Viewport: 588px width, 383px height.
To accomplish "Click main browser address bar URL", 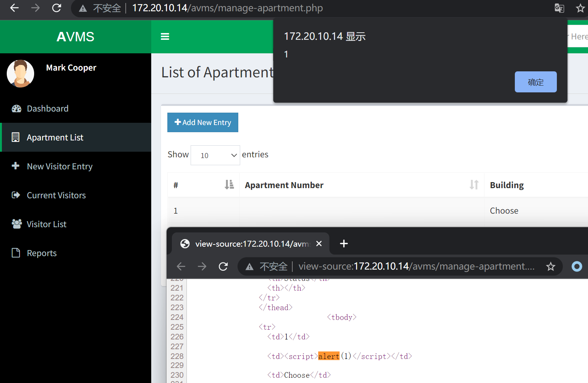I will click(x=227, y=8).
